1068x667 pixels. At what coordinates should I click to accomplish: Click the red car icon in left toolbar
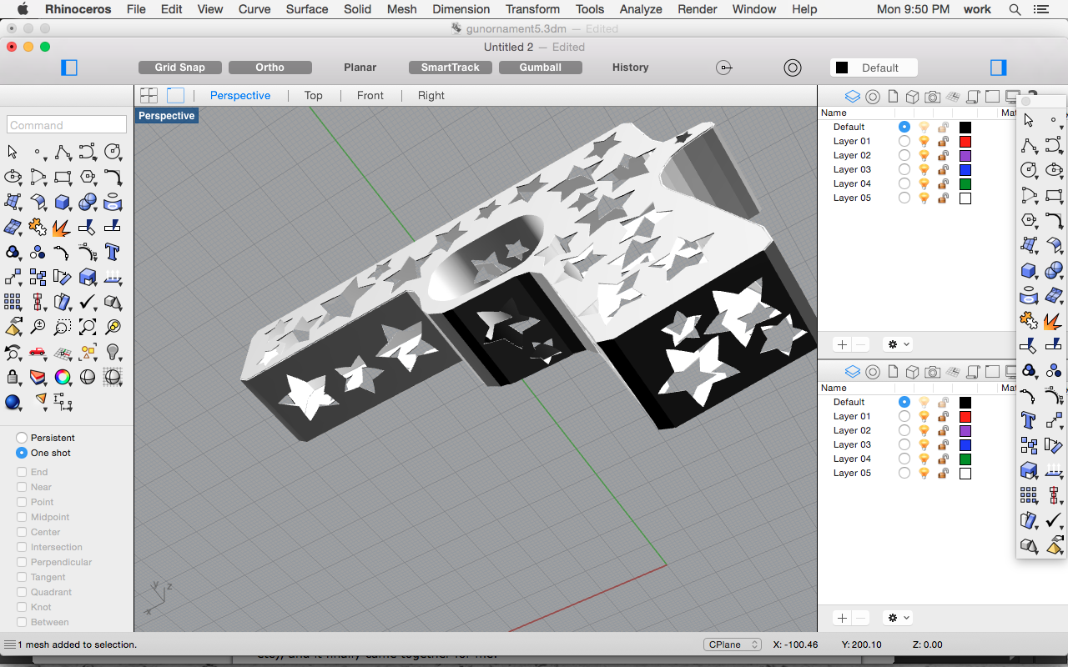(38, 352)
